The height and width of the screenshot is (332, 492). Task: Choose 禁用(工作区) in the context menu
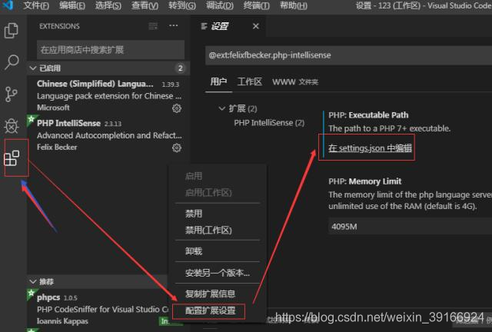[208, 231]
